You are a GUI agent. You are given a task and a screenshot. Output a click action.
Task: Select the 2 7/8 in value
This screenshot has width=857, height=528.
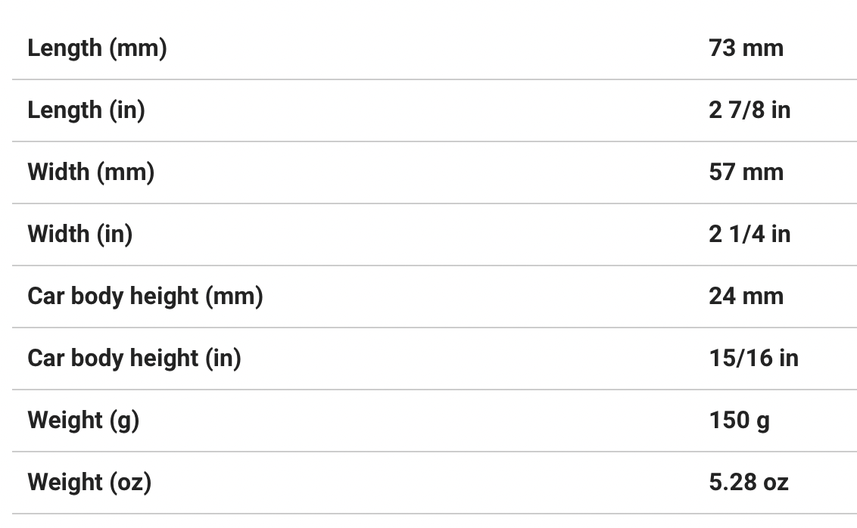pyautogui.click(x=749, y=110)
